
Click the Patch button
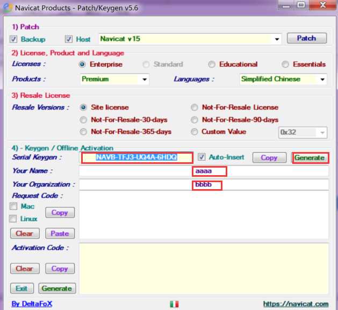(306, 38)
